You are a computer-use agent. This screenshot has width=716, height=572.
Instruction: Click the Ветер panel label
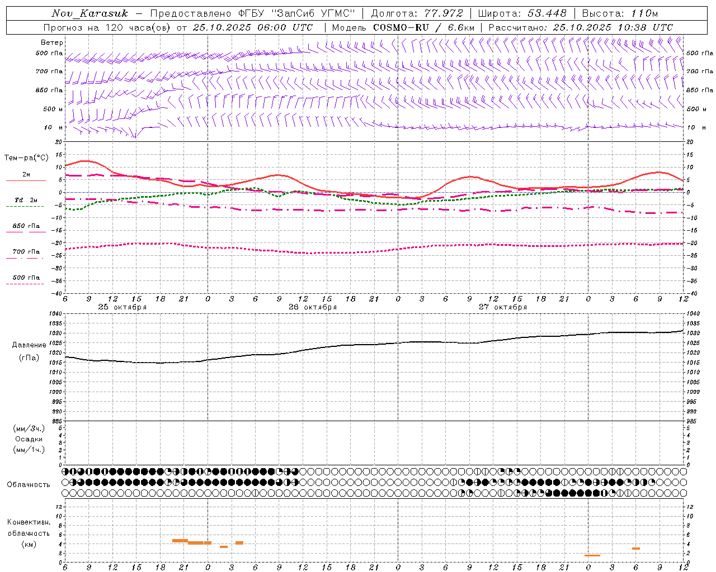pos(52,42)
